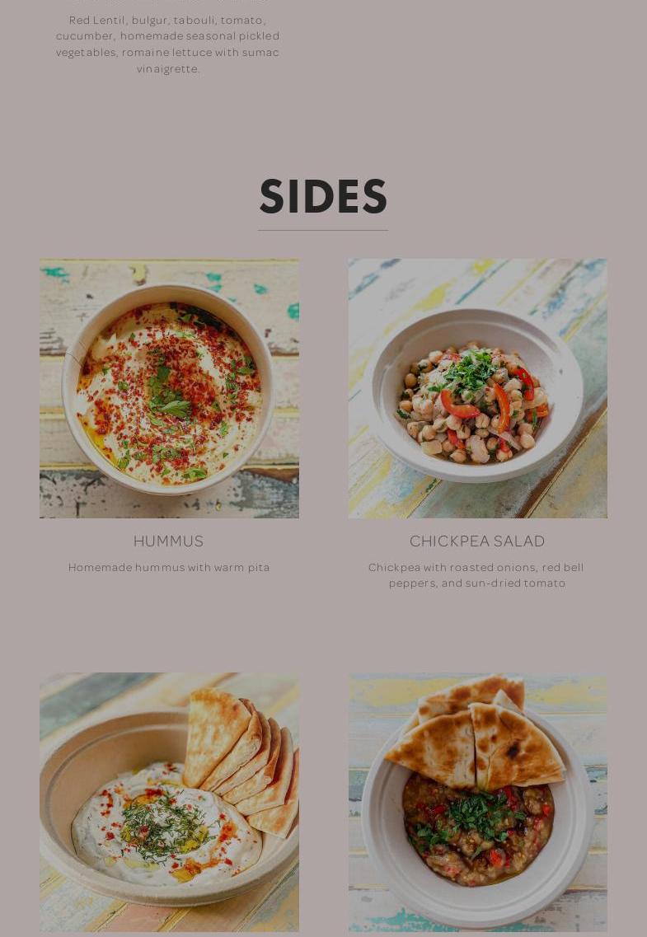Tap the pita triangles atop the eggplant dip

point(475,733)
